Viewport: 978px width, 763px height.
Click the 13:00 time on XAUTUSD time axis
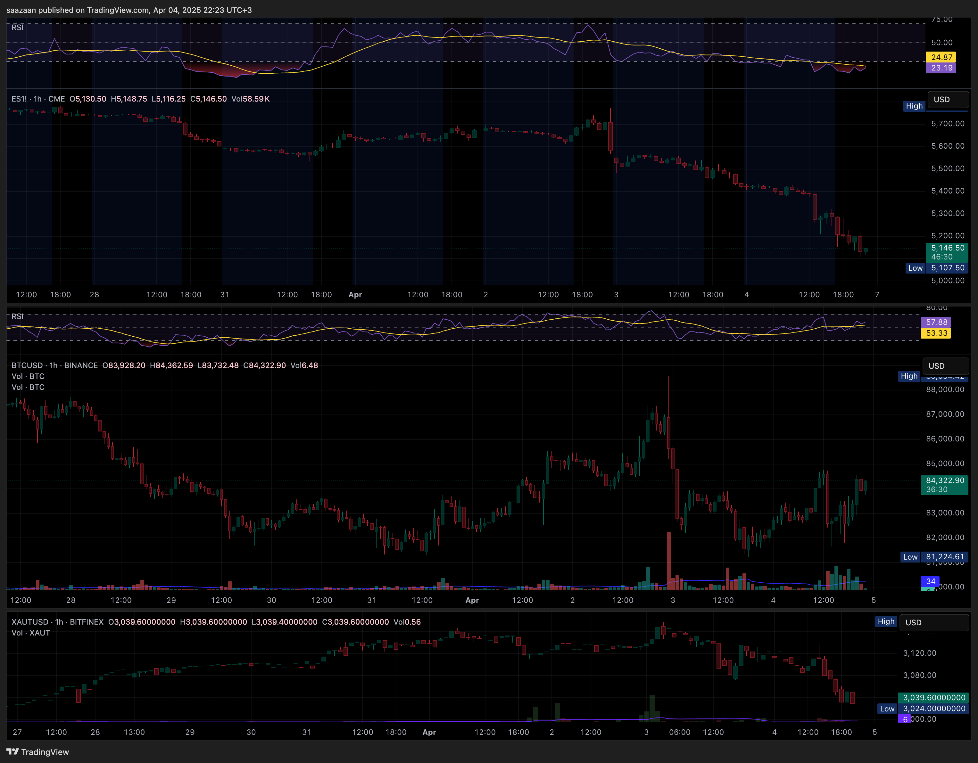pos(134,732)
